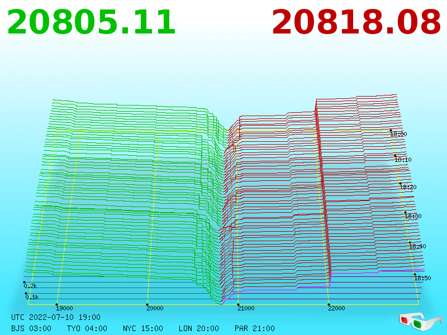Click the 18:30 time axis marker
This screenshot has height=335, width=447.
point(413,216)
